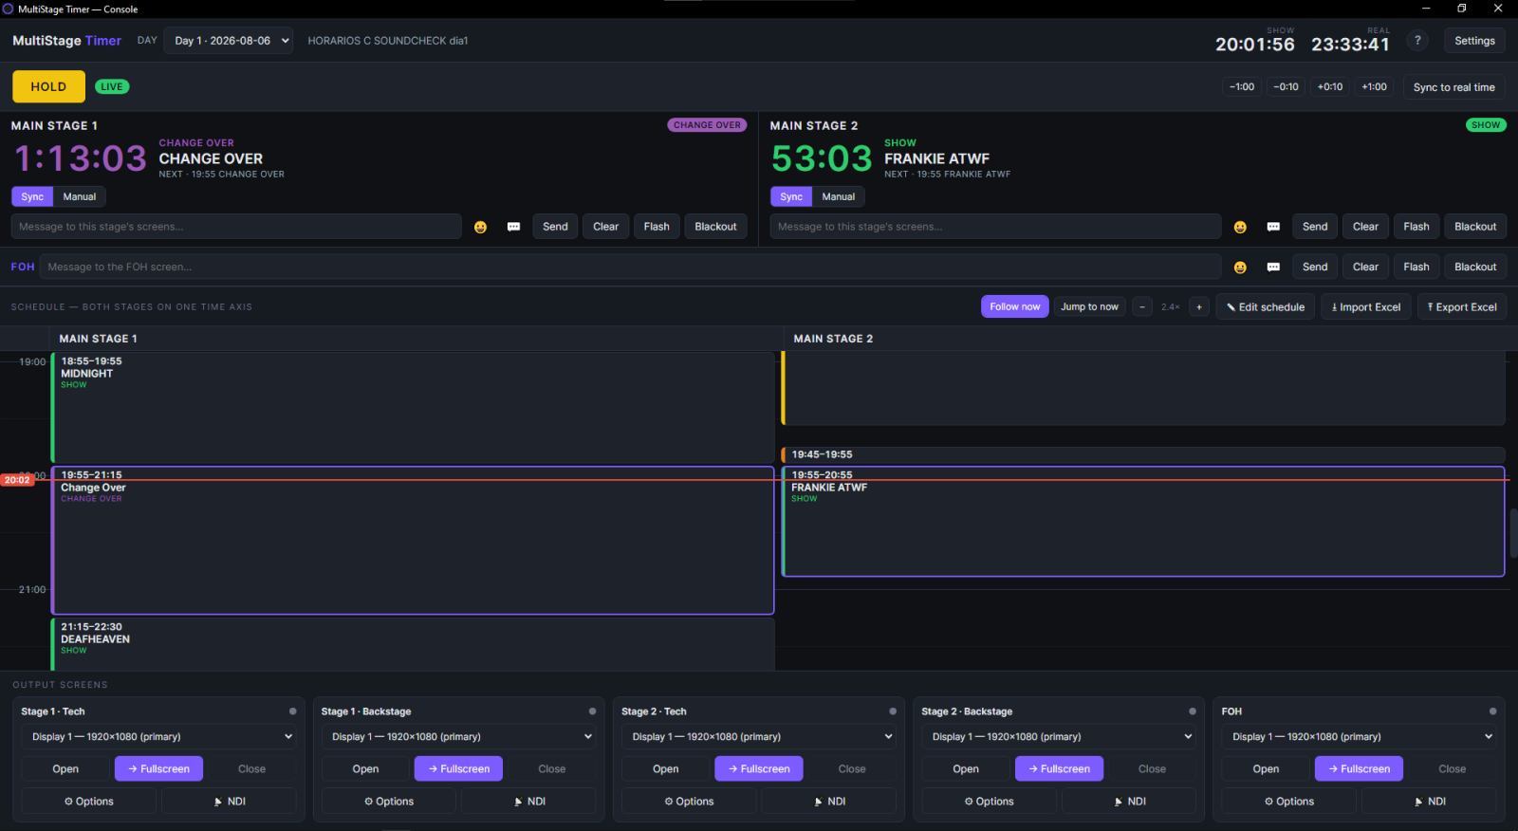This screenshot has width=1518, height=831.
Task: Click the help question mark icon
Action: (x=1417, y=41)
